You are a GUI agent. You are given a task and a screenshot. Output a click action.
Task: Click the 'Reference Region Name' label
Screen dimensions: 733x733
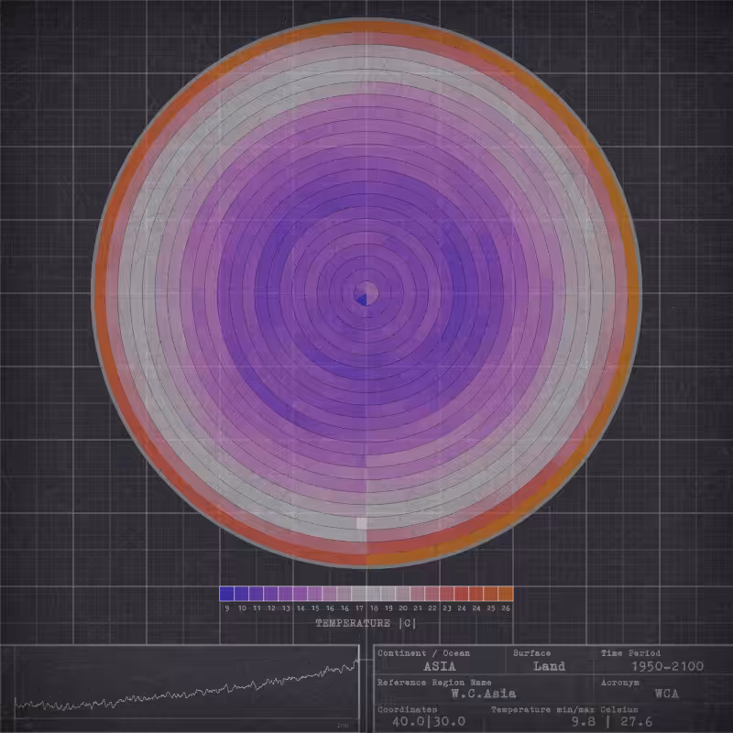(434, 682)
